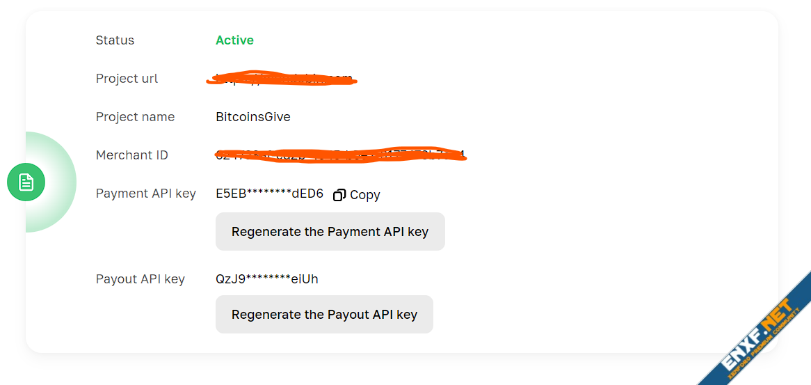
Task: Click the redacted Merchant ID value
Action: point(341,155)
